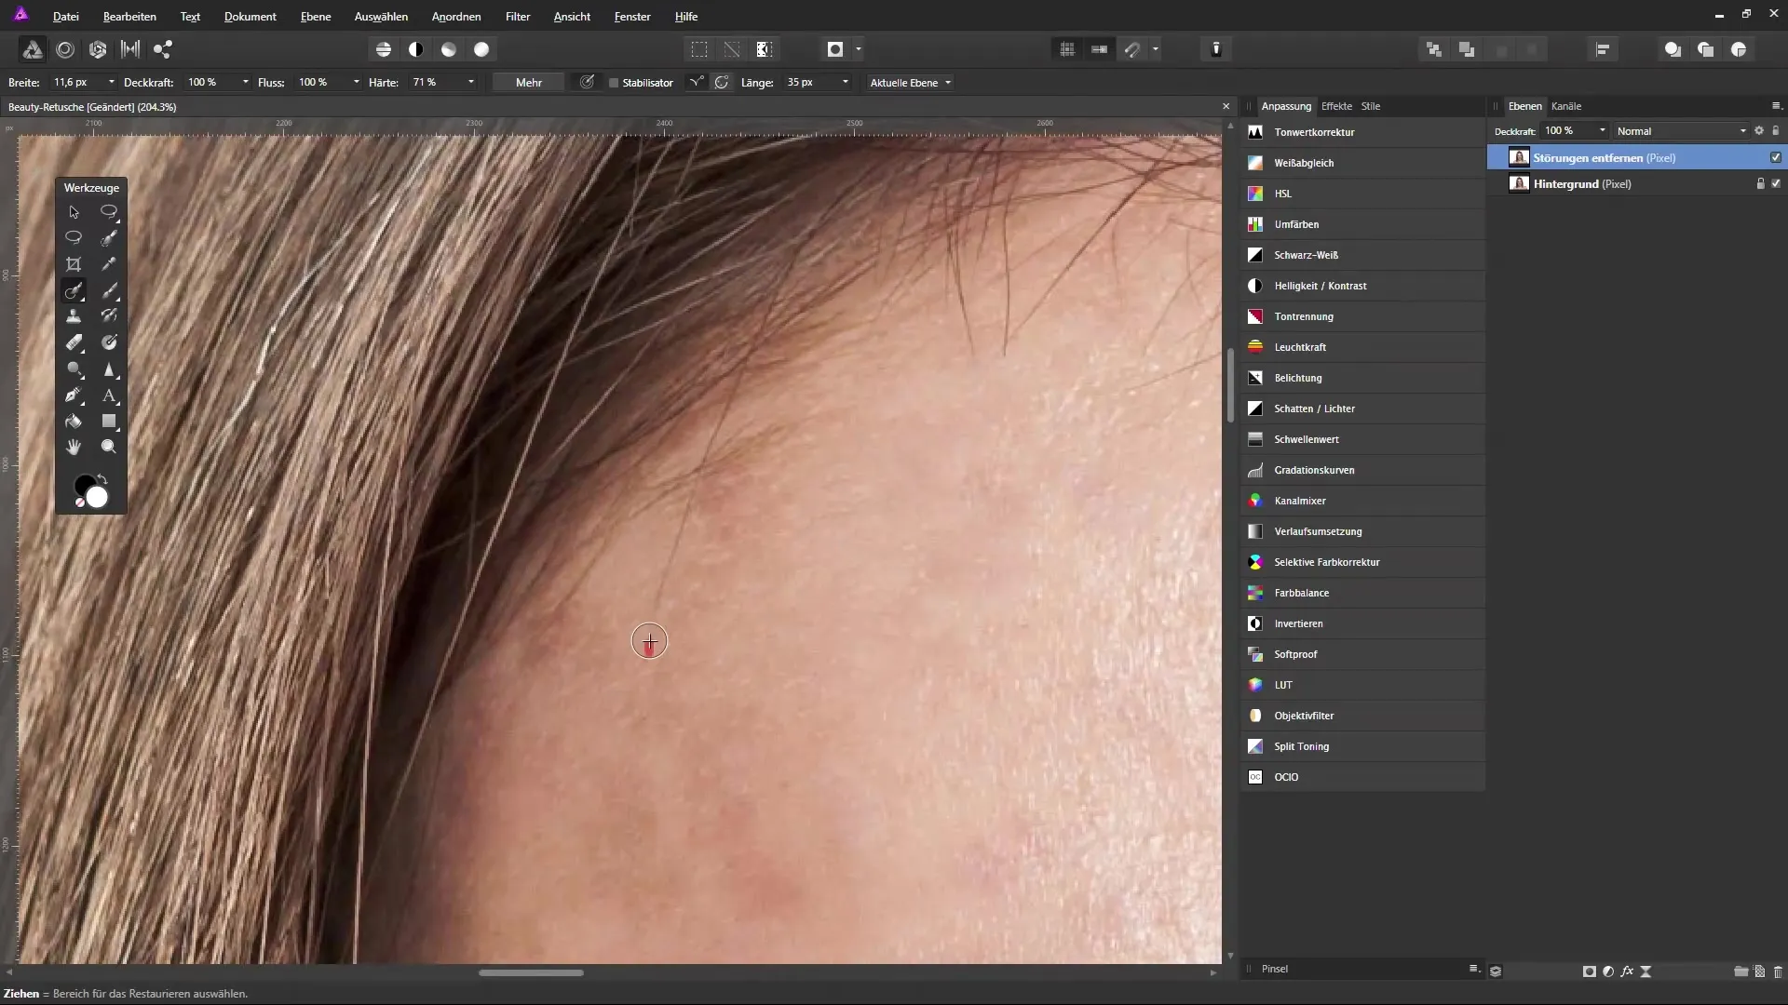Toggle Quick Mask in toolbar
Image resolution: width=1788 pixels, height=1005 pixels.
click(x=835, y=49)
